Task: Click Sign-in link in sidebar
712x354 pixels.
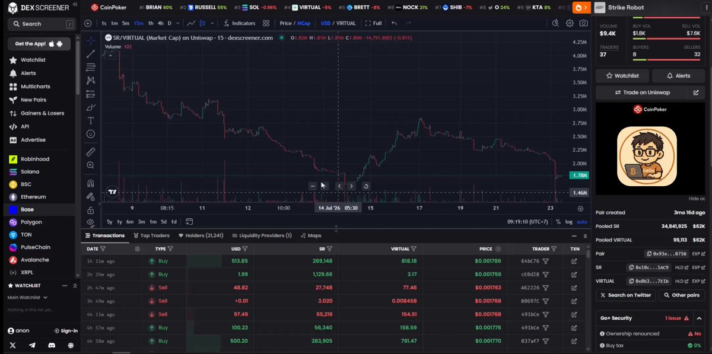Action: pos(65,331)
